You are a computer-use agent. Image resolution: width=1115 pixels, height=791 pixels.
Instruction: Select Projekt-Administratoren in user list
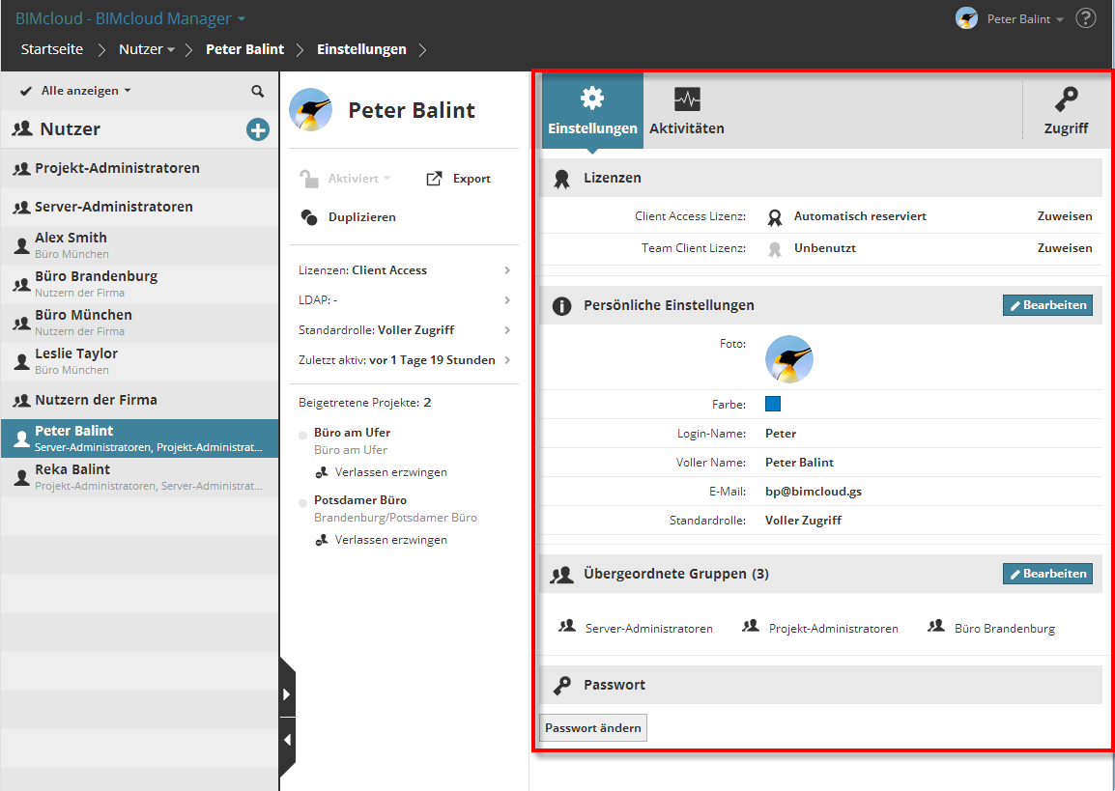point(139,168)
